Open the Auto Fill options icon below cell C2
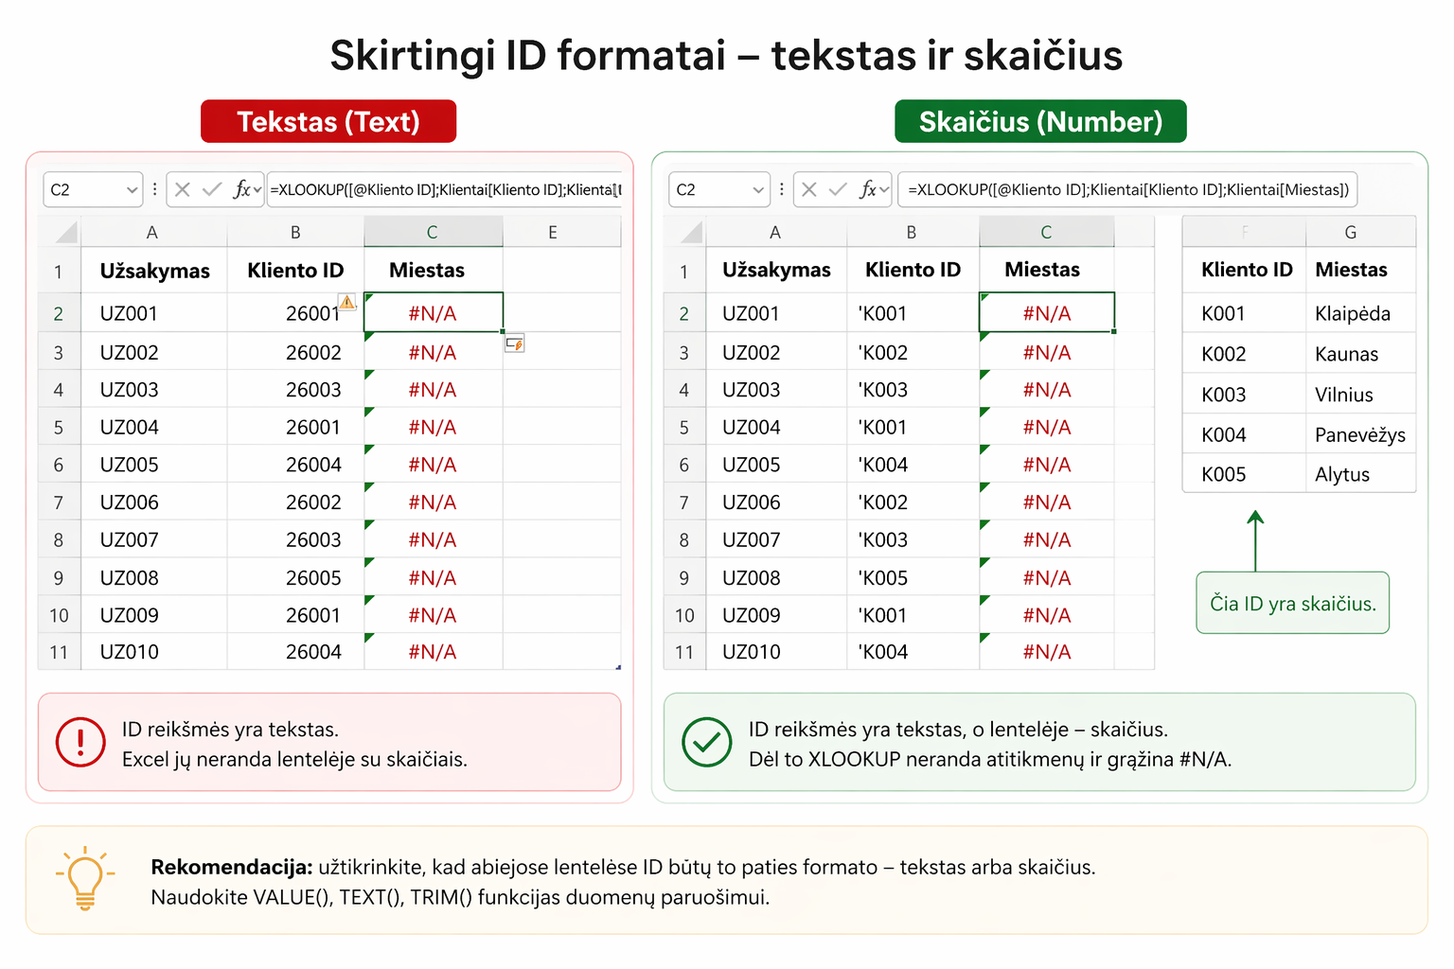 (x=514, y=344)
